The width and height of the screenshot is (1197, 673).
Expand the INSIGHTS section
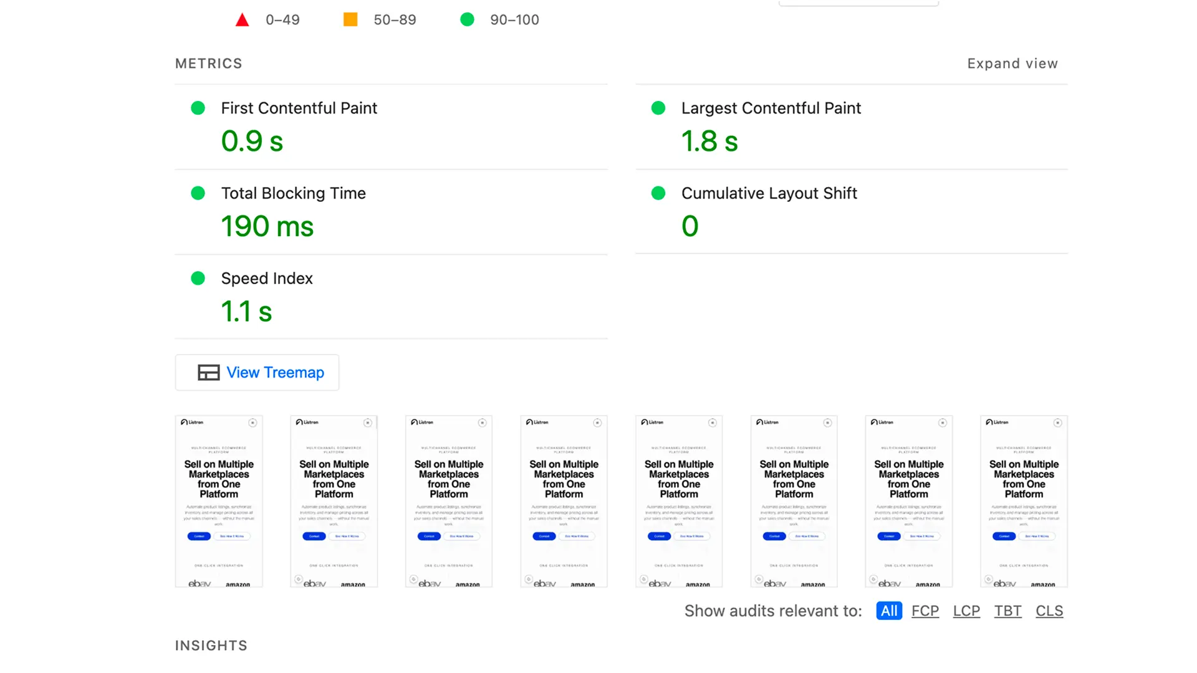pyautogui.click(x=211, y=646)
